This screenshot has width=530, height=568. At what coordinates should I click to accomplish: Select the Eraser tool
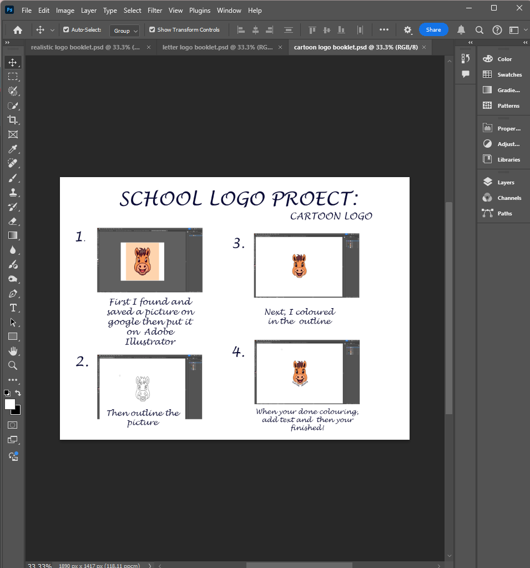click(x=13, y=221)
